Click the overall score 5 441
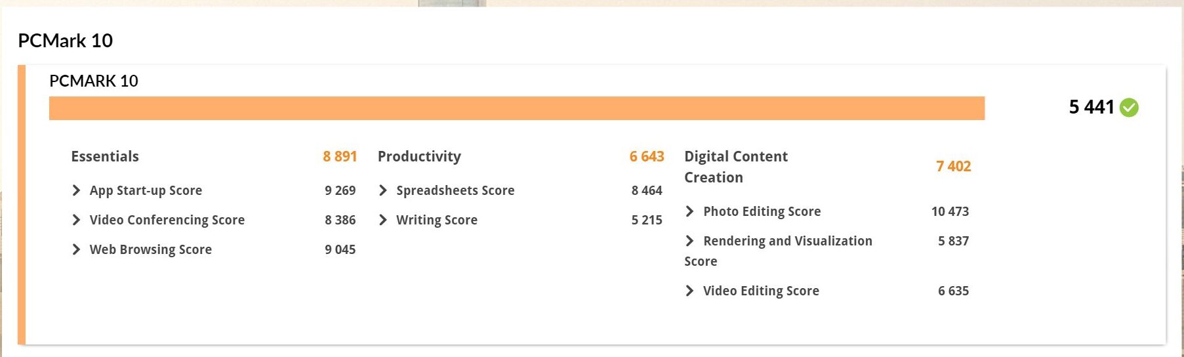 pyautogui.click(x=1091, y=107)
